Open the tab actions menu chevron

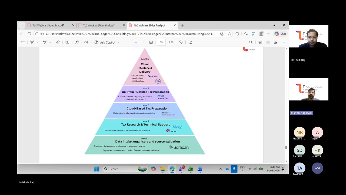coord(21,25)
